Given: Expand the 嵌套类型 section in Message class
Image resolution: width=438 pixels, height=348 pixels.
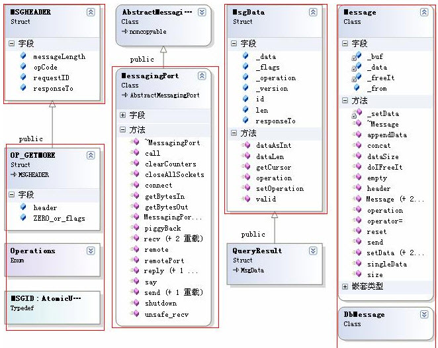Looking at the screenshot, I should (345, 286).
